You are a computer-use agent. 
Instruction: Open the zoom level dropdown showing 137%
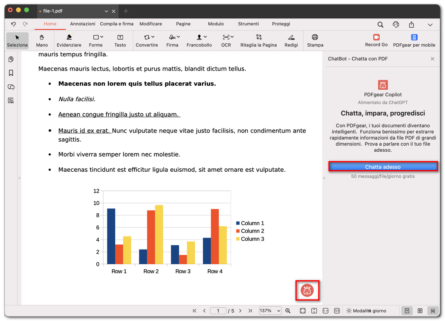pos(270,310)
